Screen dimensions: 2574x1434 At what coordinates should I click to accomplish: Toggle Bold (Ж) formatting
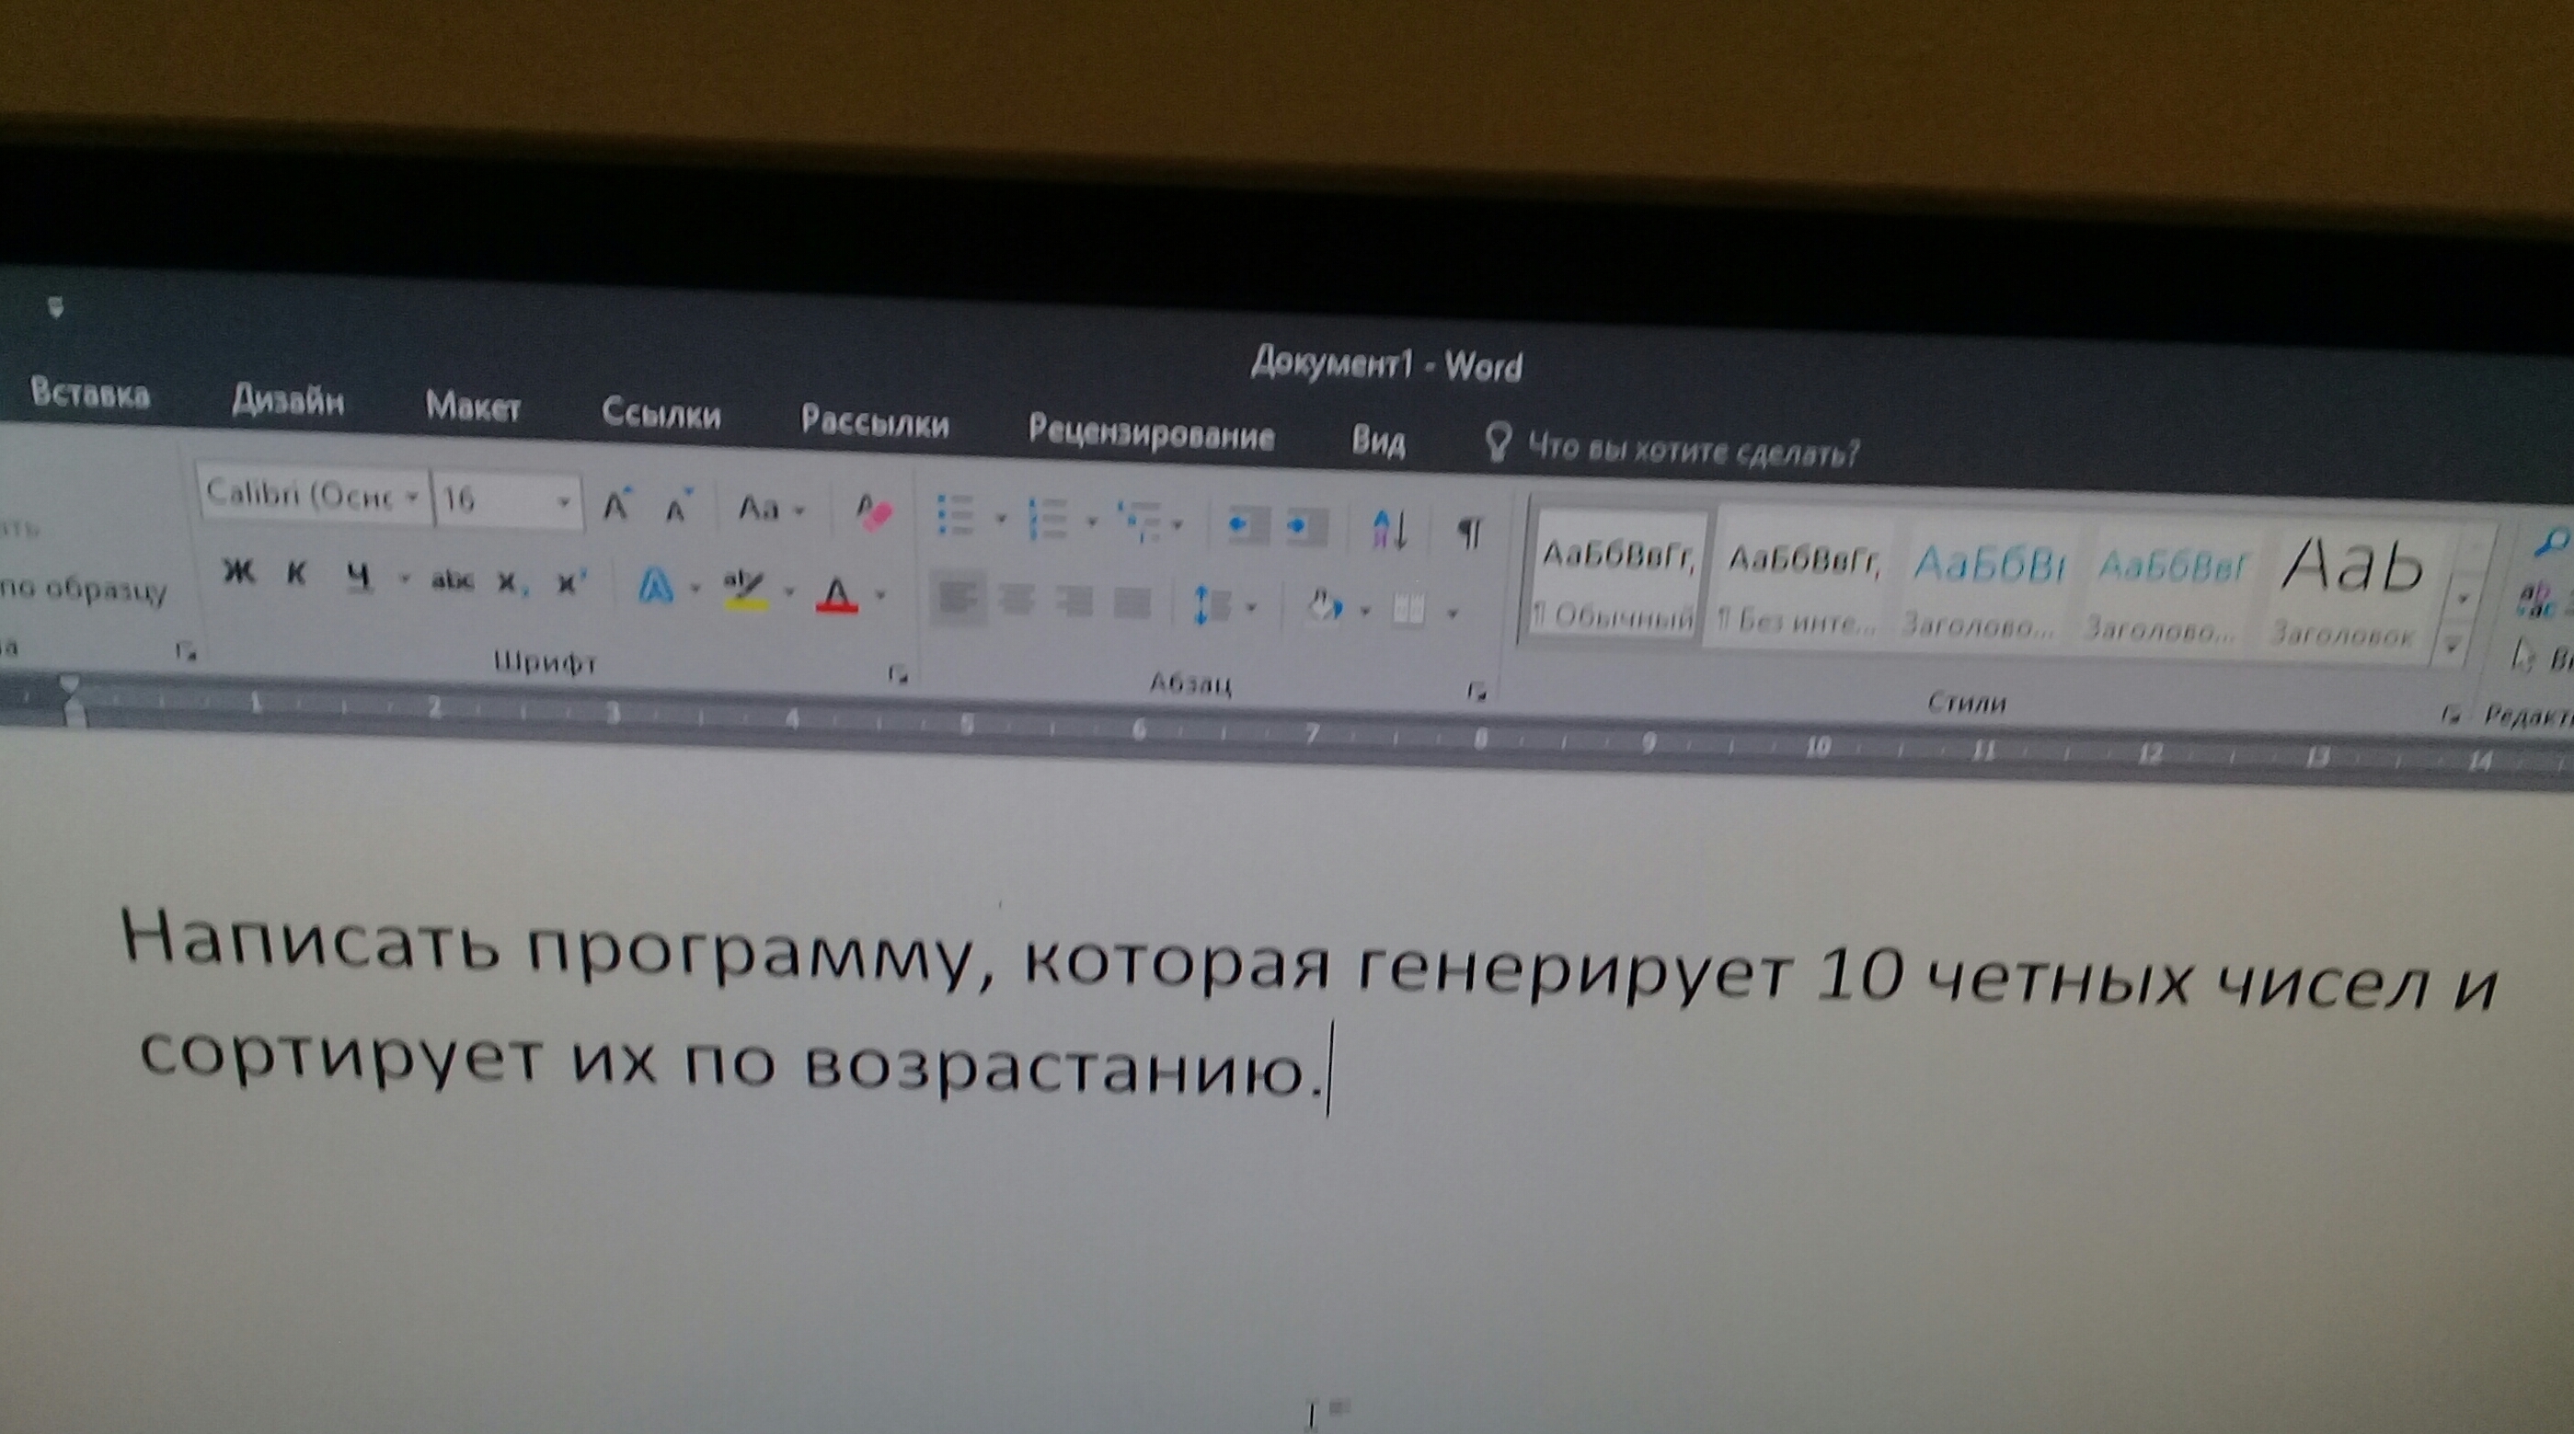(239, 573)
